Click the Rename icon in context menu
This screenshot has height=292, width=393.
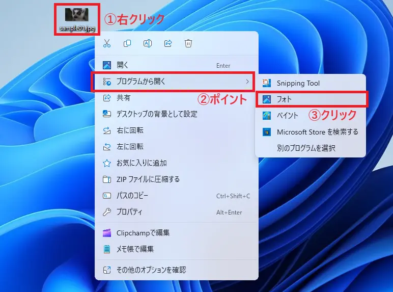click(148, 44)
